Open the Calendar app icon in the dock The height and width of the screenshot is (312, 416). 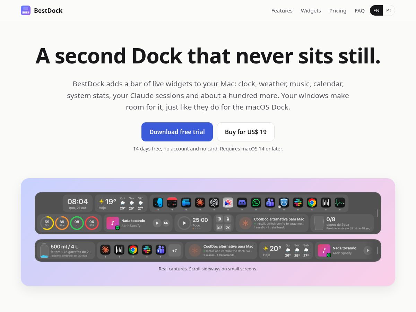172,202
